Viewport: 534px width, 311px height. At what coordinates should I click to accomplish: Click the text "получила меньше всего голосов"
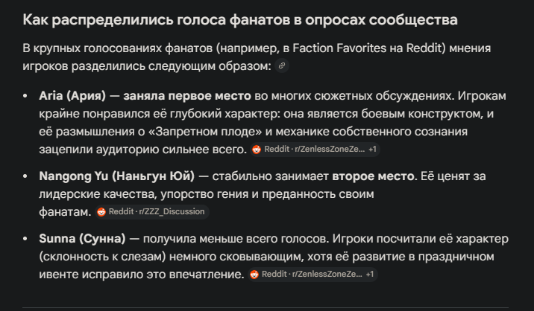236,239
